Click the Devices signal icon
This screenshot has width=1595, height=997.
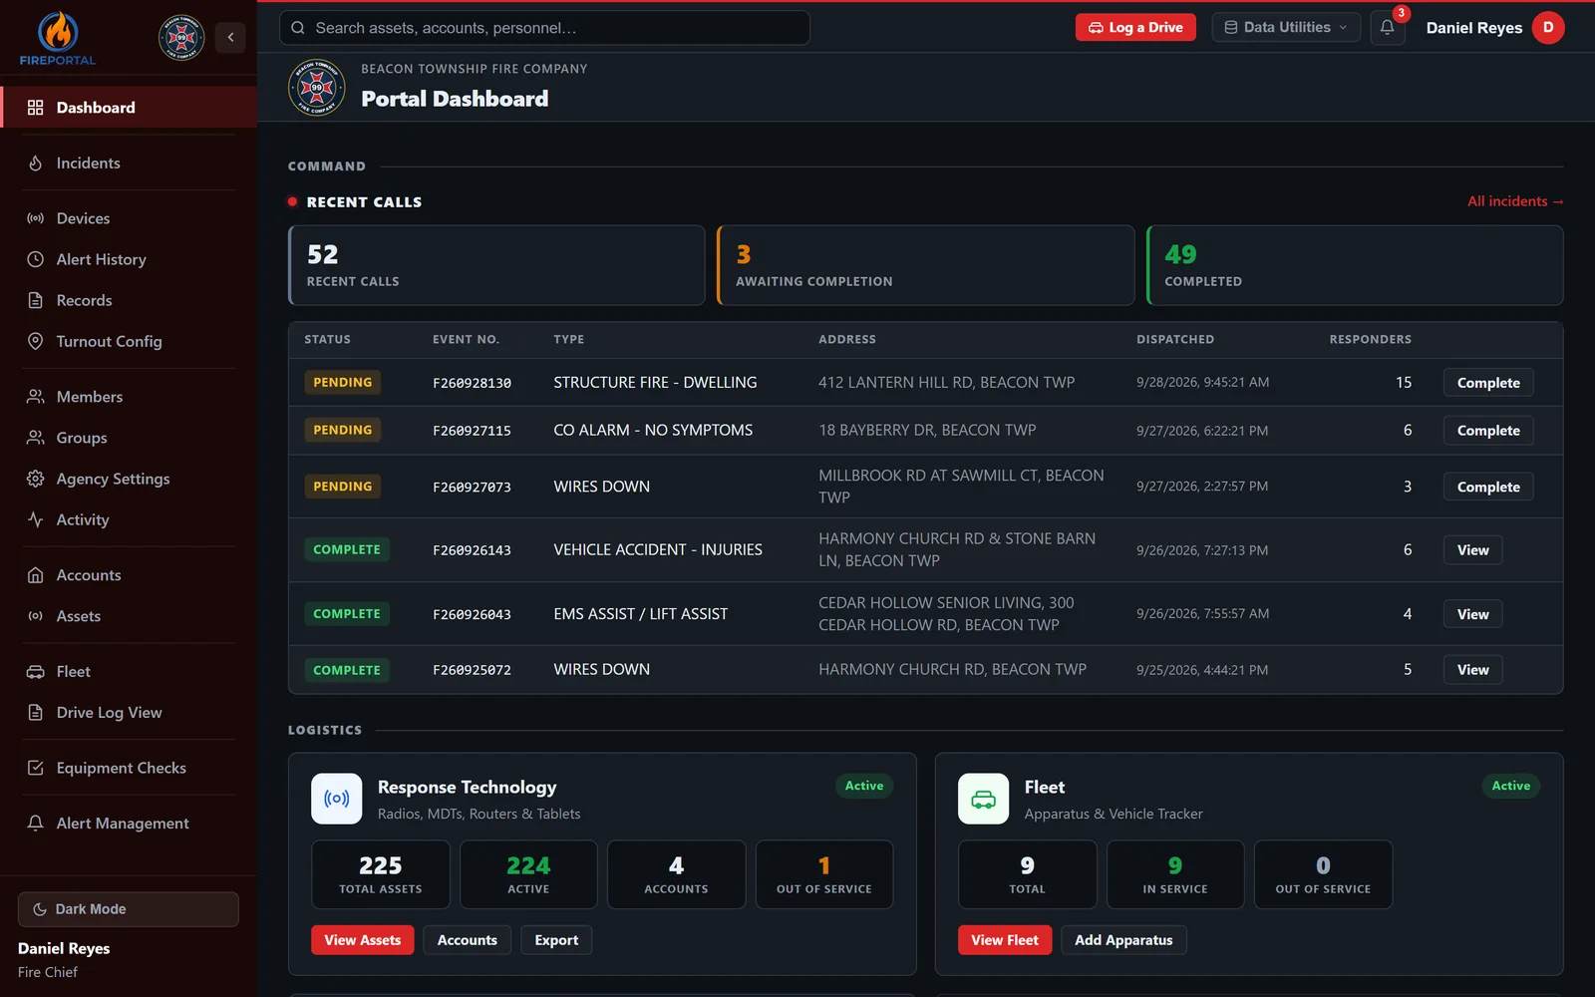click(36, 218)
